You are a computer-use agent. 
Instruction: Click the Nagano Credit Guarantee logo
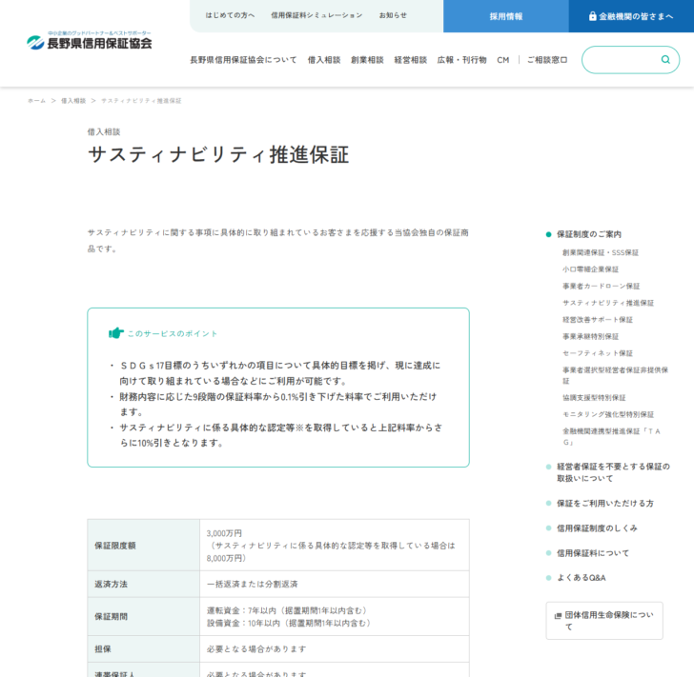(x=89, y=41)
